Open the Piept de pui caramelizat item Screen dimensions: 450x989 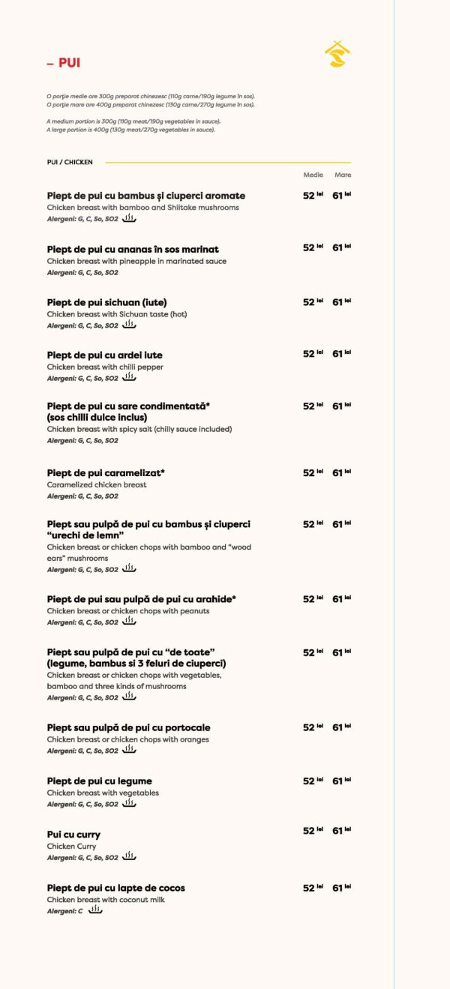coord(106,473)
